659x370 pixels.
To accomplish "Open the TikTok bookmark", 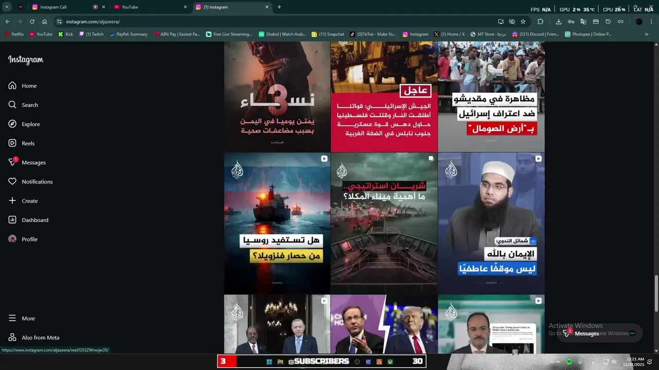I will (373, 34).
